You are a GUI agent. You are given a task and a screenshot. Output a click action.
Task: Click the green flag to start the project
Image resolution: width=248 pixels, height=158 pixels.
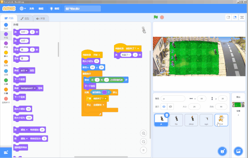(x=156, y=17)
